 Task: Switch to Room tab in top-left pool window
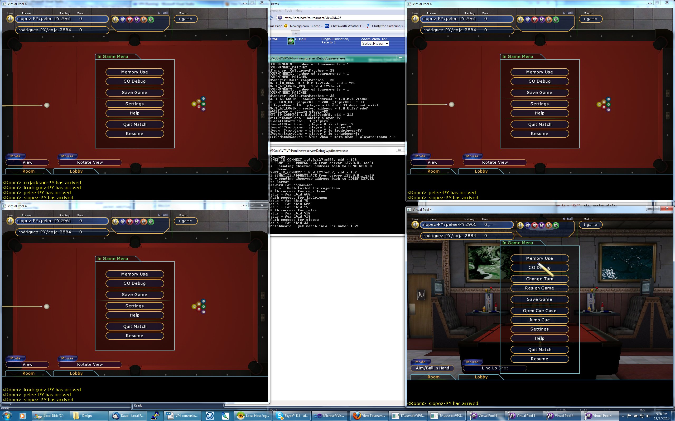(28, 171)
